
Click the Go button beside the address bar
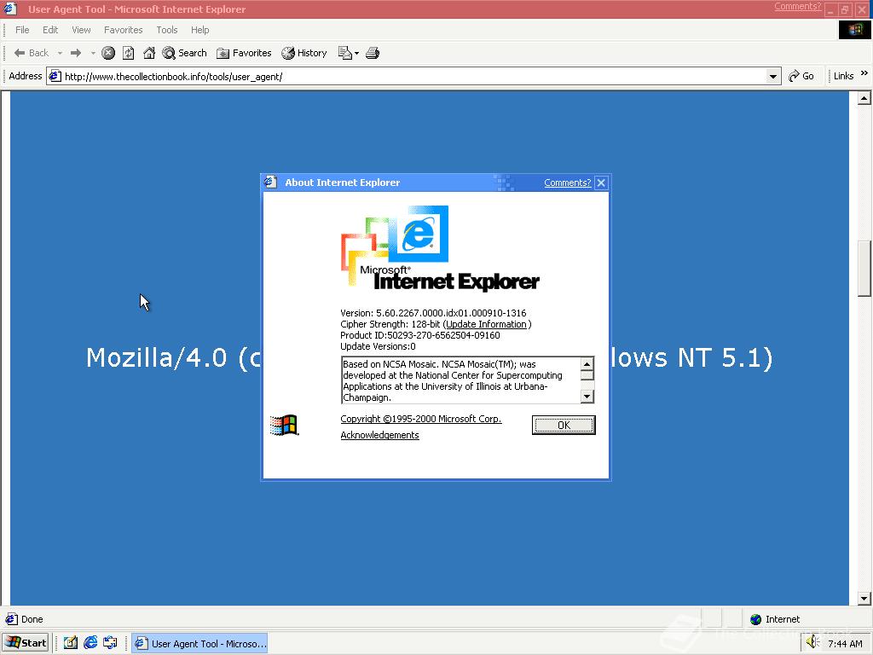pos(801,76)
